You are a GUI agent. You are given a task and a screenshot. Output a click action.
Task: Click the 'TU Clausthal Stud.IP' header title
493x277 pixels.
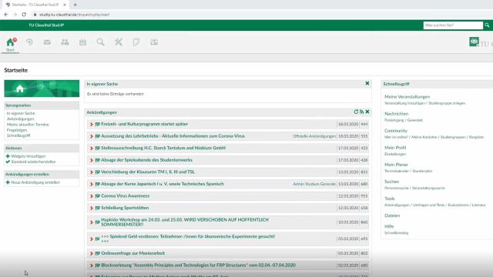(46, 25)
